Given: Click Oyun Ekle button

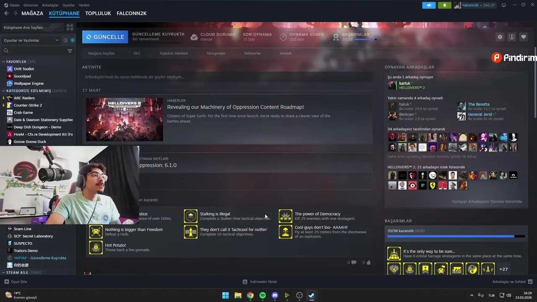Looking at the screenshot, I should pos(16,282).
